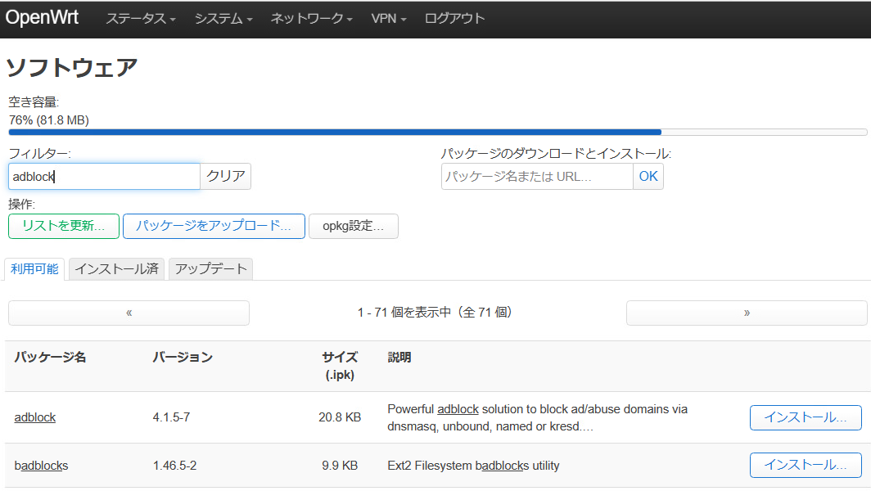Refresh lists with the リストを更新 button
The width and height of the screenshot is (871, 491).
(x=64, y=226)
